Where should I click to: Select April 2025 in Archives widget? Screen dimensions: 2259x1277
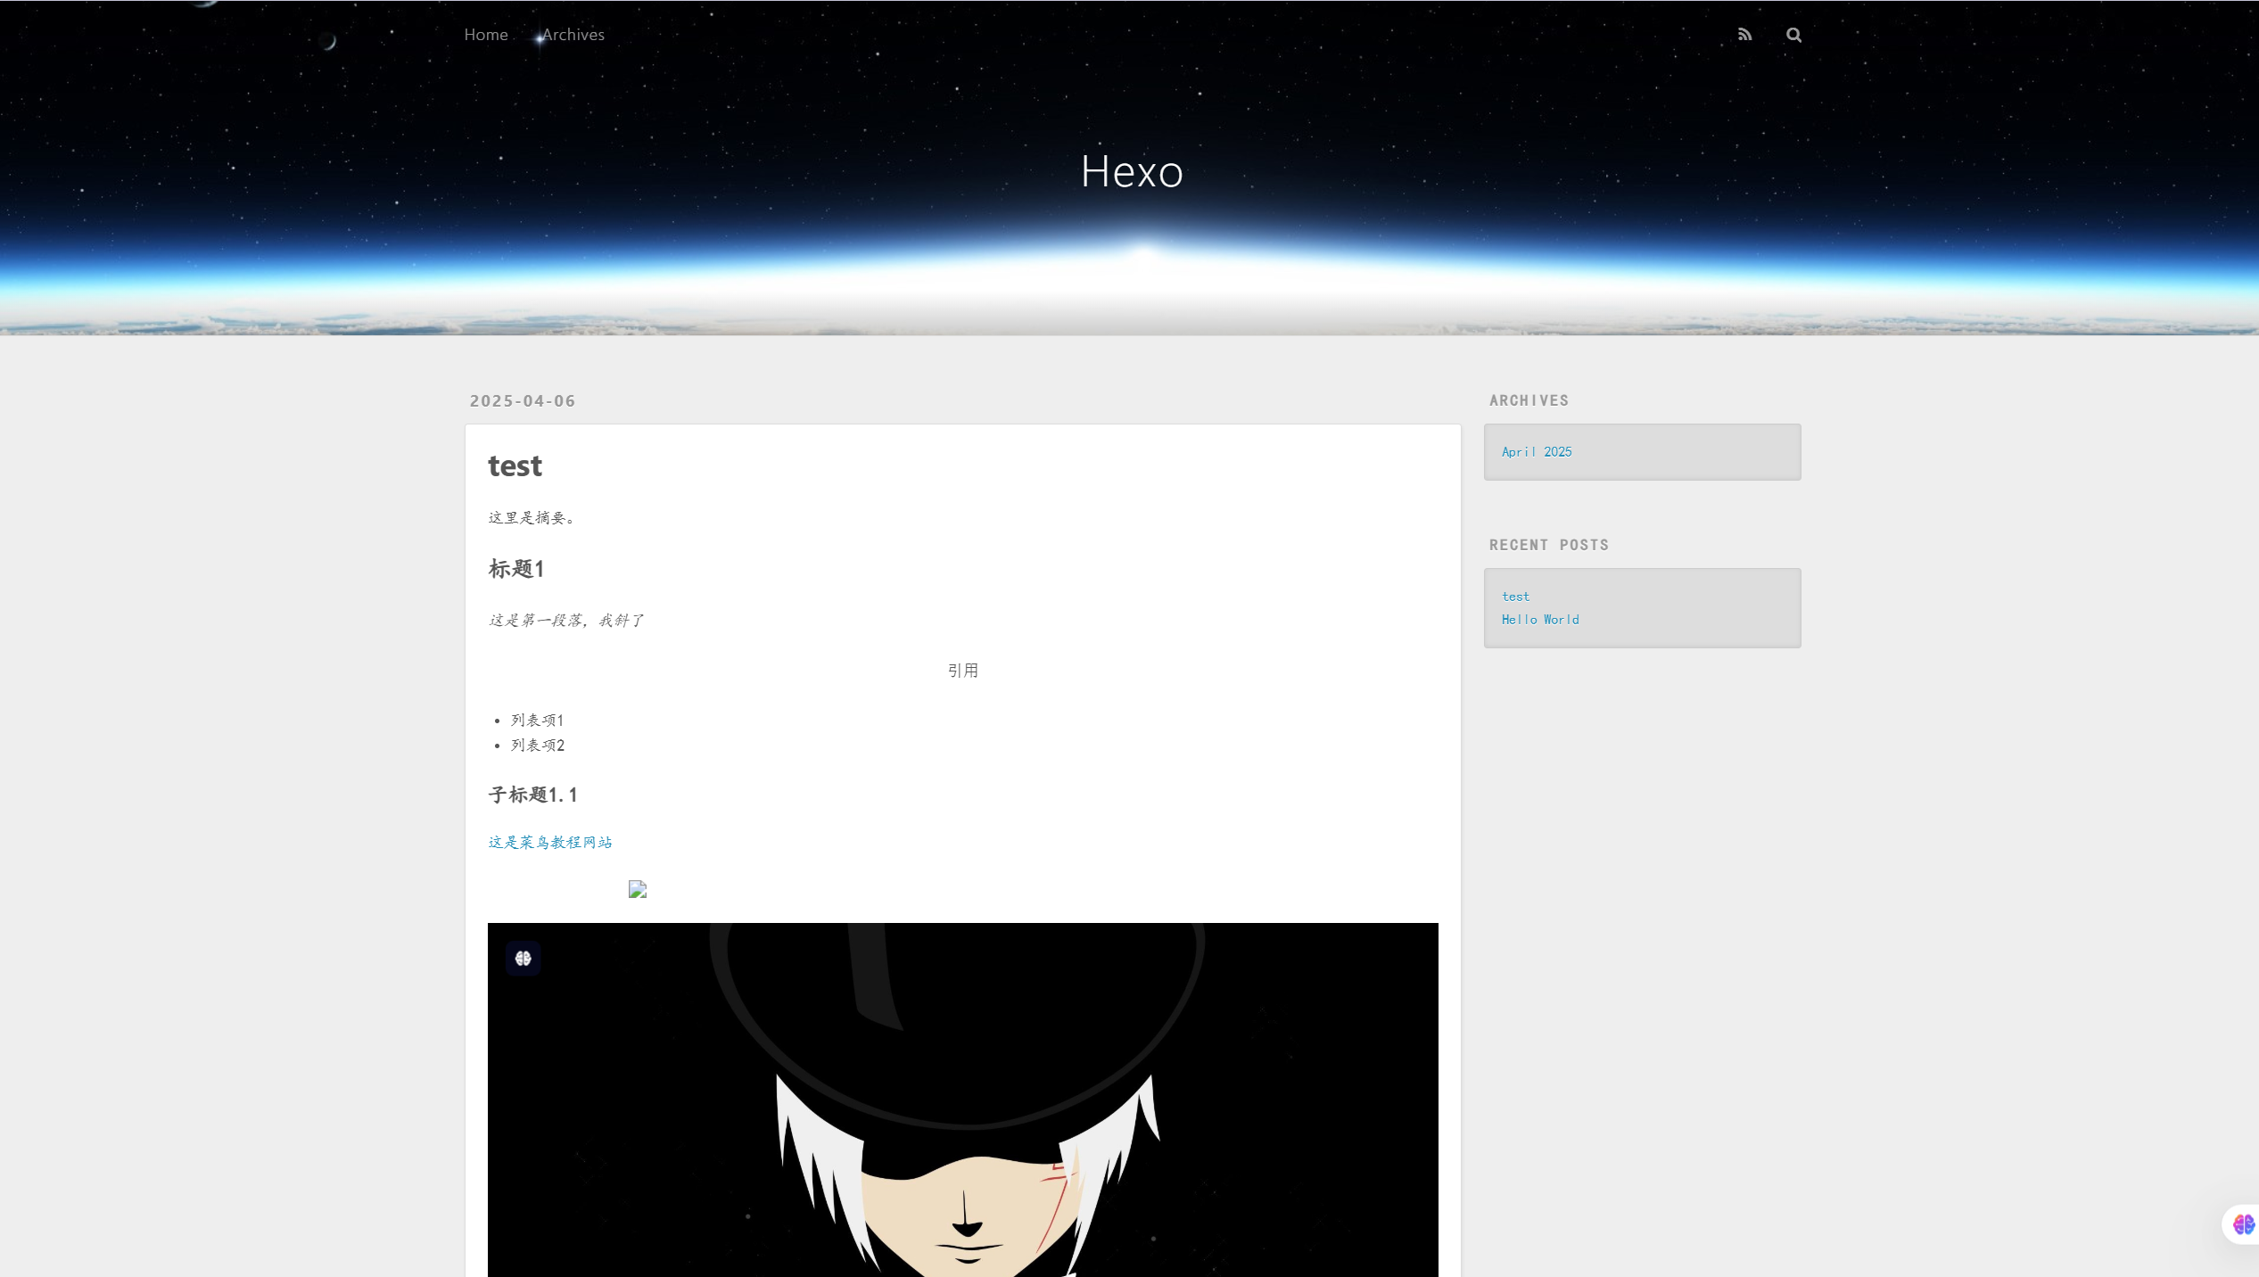(1537, 452)
